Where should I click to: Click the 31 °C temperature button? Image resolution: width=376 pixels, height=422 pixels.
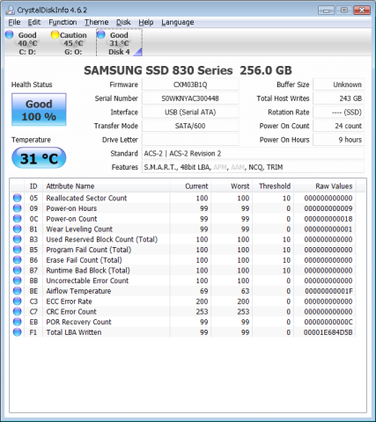(39, 158)
